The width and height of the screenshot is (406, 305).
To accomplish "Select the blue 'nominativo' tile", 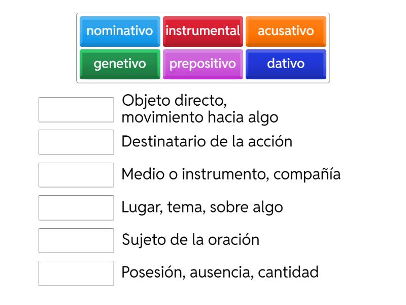I will coord(120,31).
